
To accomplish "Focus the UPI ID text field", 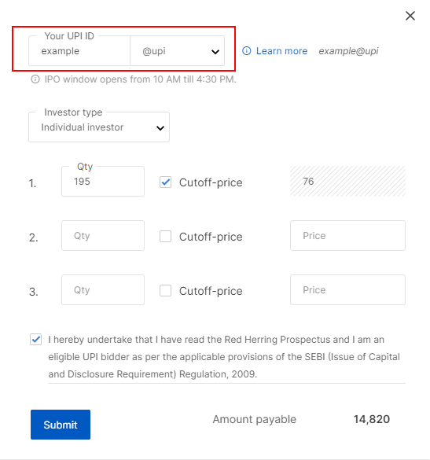I will click(79, 51).
